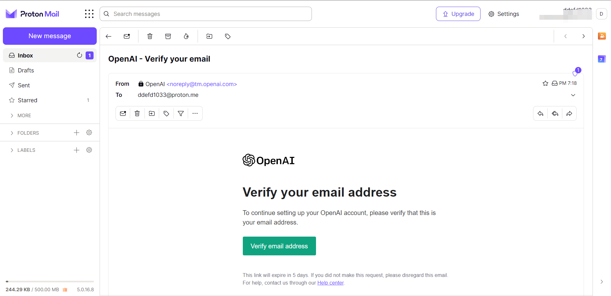Go to the Sent folder
Image resolution: width=611 pixels, height=296 pixels.
pyautogui.click(x=24, y=85)
